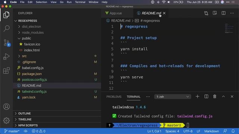Open volume control in macOS menu bar
This screenshot has height=134, width=239.
tap(169, 2)
